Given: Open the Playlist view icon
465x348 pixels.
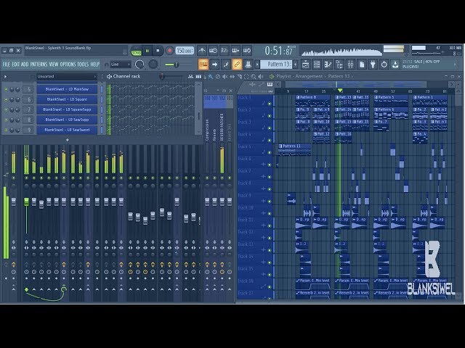Looking at the screenshot, I should [x=305, y=65].
